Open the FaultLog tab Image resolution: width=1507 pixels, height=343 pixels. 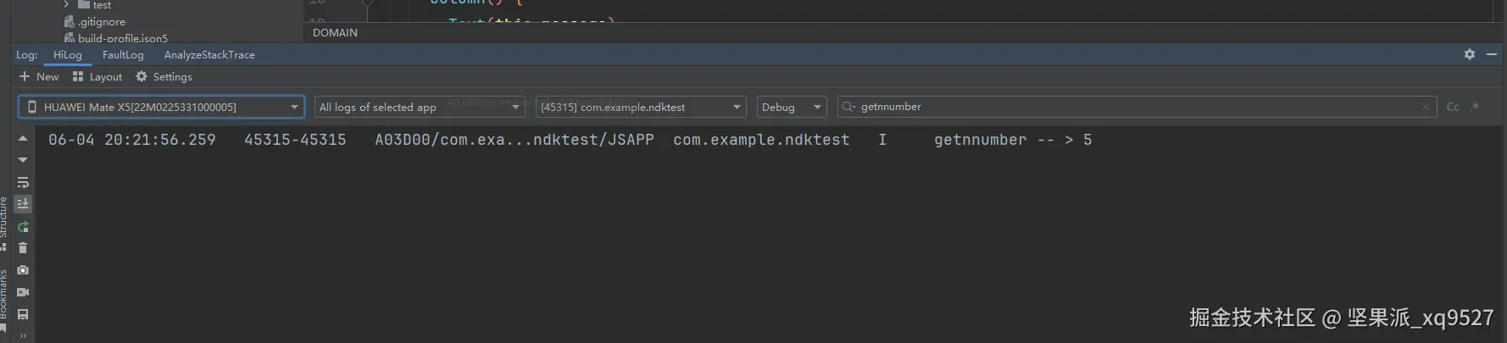123,55
